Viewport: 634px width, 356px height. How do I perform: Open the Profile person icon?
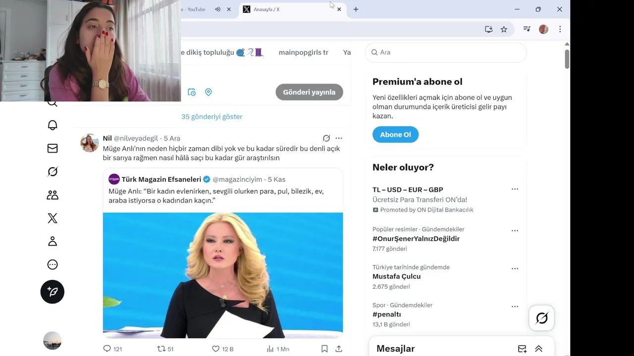(x=53, y=241)
